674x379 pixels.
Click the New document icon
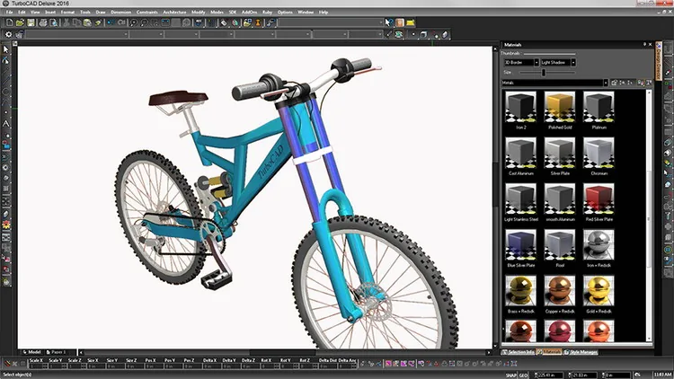(x=10, y=22)
